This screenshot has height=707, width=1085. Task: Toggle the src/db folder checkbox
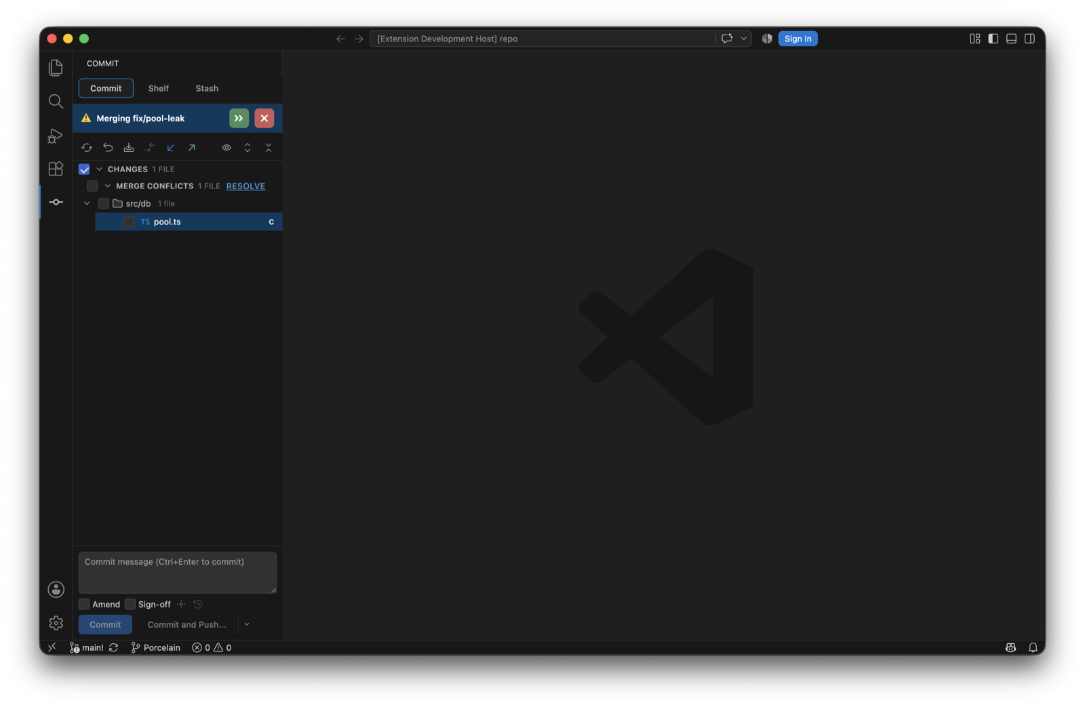pyautogui.click(x=103, y=203)
